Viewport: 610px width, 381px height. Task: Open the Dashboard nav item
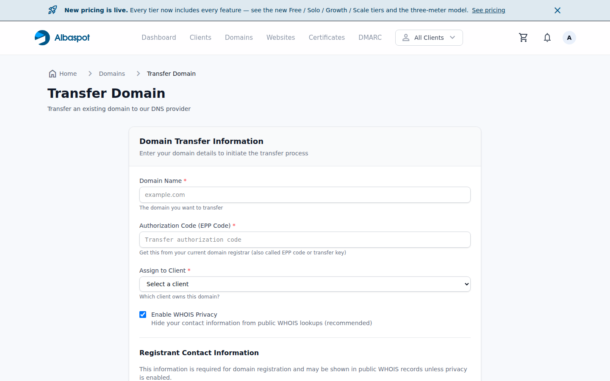(159, 38)
